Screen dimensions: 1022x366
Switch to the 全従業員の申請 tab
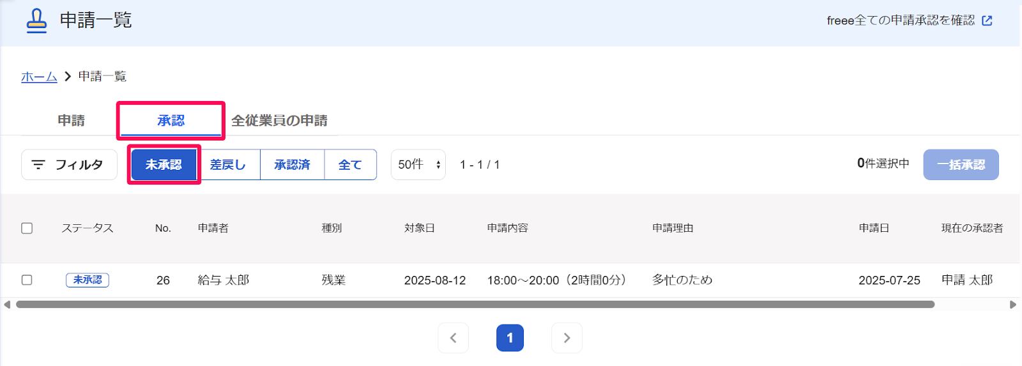point(279,121)
